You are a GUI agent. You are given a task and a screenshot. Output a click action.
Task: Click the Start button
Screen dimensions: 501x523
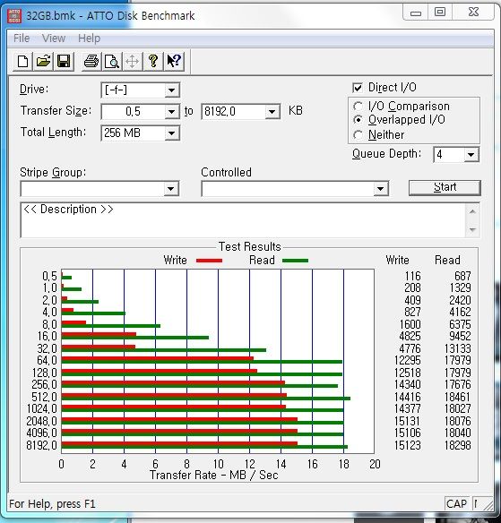click(x=445, y=187)
